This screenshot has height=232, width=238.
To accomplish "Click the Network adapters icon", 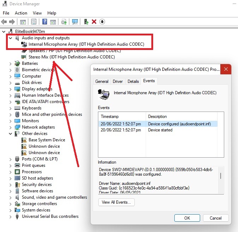I will click(x=17, y=127).
